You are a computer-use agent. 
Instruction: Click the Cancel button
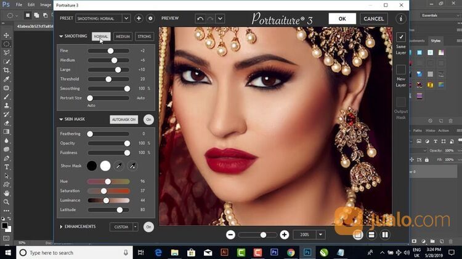[x=373, y=18]
